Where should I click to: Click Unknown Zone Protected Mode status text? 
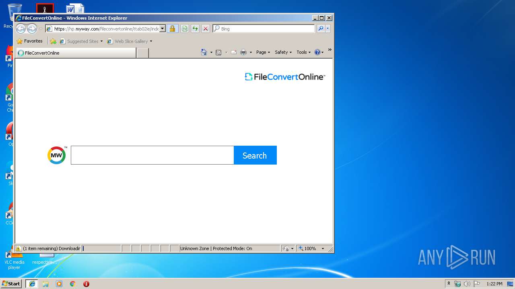(x=216, y=248)
